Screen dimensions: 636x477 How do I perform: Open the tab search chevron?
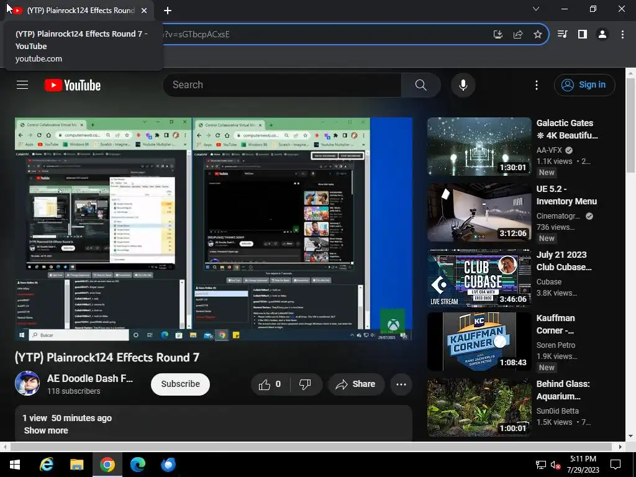[x=536, y=9]
